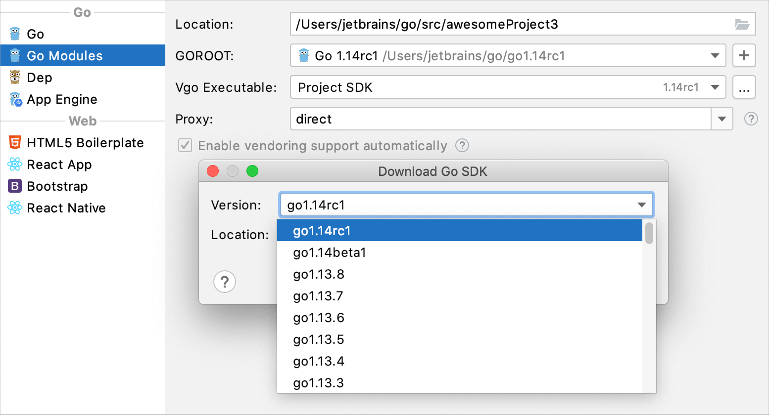Expand the Vgo Executable dropdown arrow
Image resolution: width=769 pixels, height=415 pixels.
715,87
